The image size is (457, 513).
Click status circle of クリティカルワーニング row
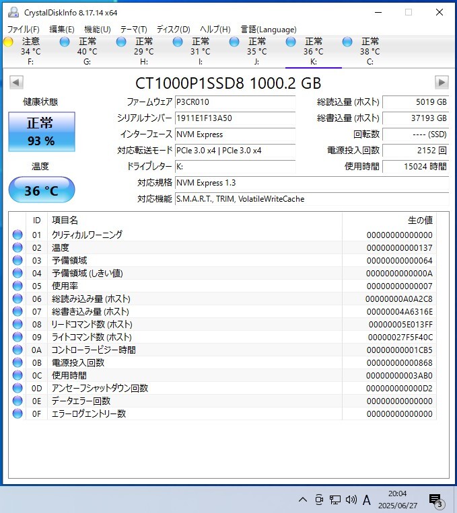(x=17, y=235)
